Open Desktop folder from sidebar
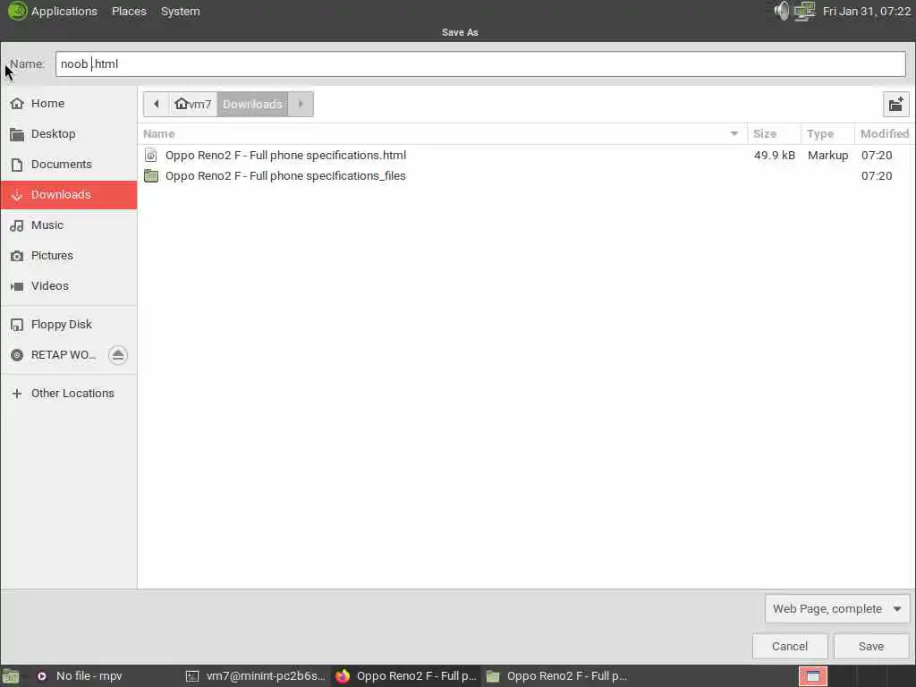916x687 pixels. (x=69, y=134)
